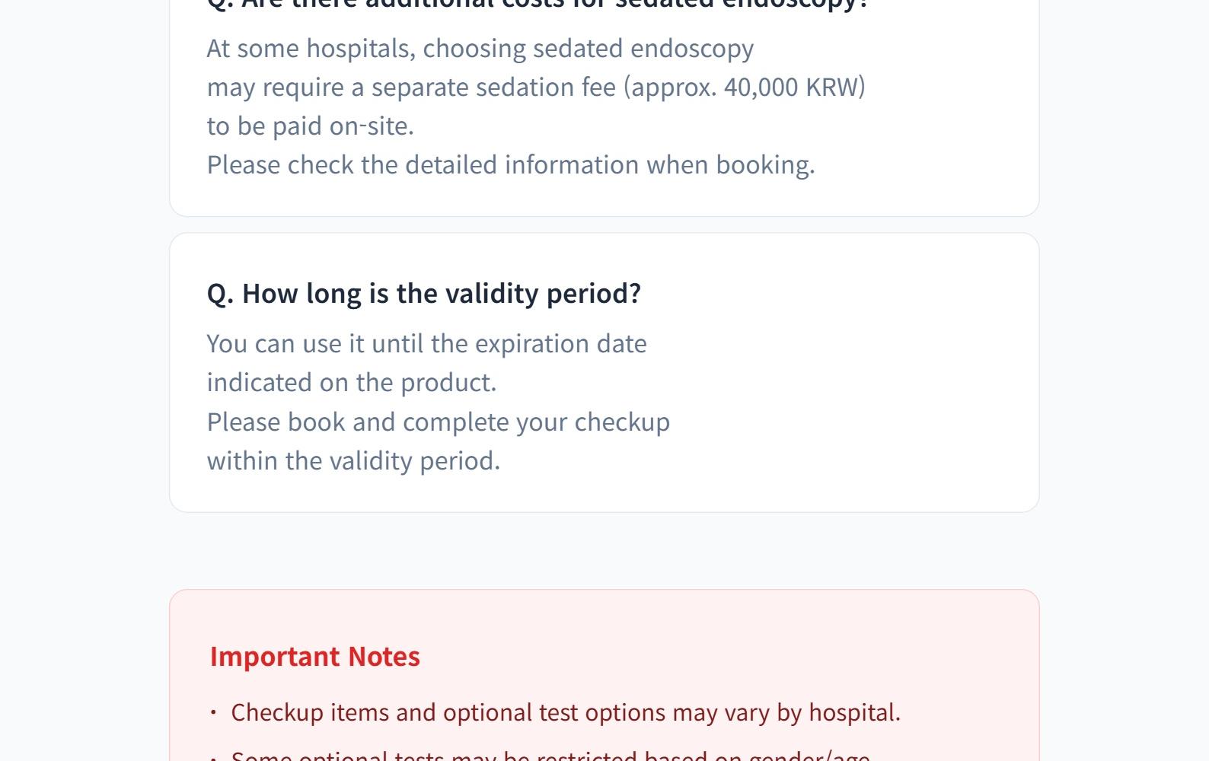Click the "to be paid on-site." line

pos(311,126)
